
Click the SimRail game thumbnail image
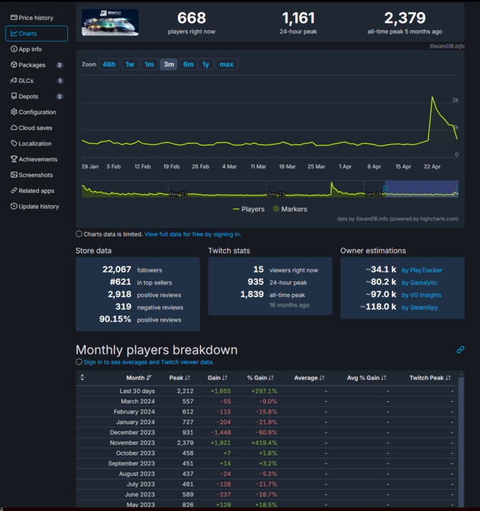(x=110, y=22)
